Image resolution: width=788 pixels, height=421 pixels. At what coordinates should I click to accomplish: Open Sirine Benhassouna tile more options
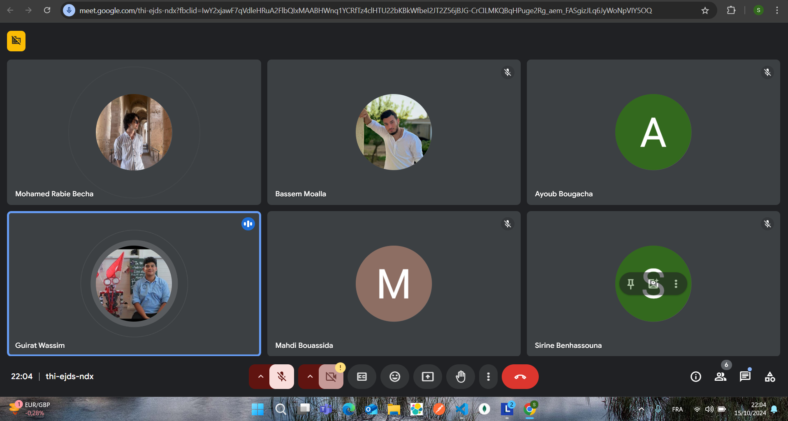pos(676,283)
